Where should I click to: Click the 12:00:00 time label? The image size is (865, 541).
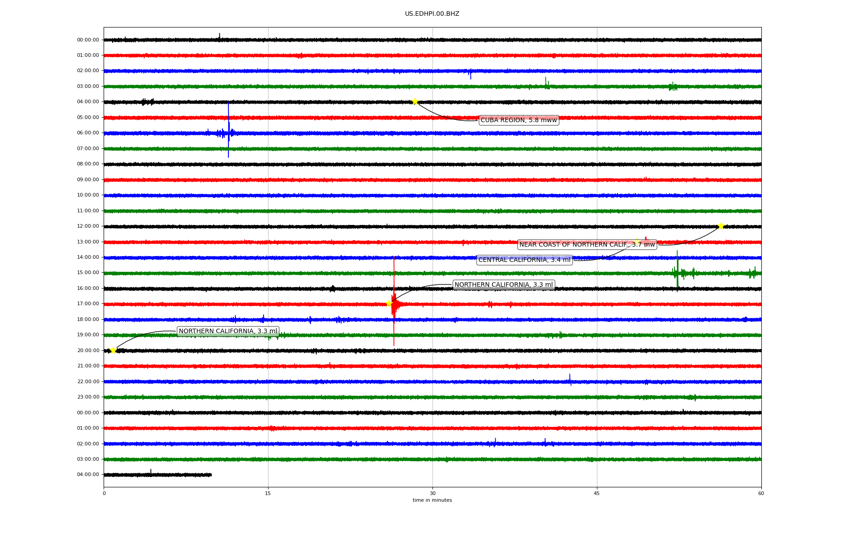point(88,226)
